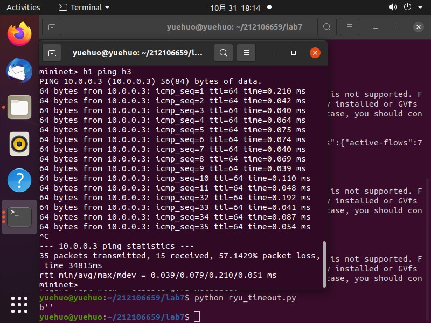This screenshot has height=323, width=431.
Task: Click the ^C interrupt line
Action: tap(44, 236)
